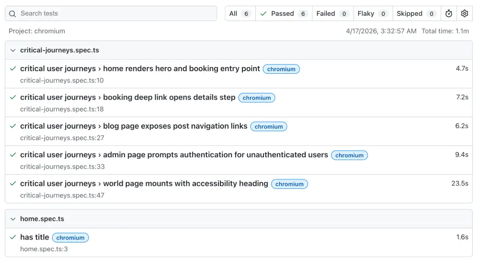Filter by Flaky tests

tap(373, 14)
